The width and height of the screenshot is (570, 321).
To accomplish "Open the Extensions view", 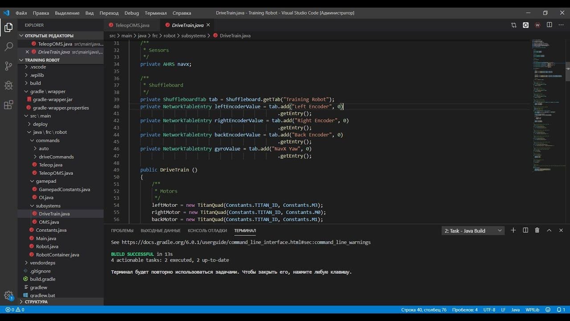I will click(8, 105).
